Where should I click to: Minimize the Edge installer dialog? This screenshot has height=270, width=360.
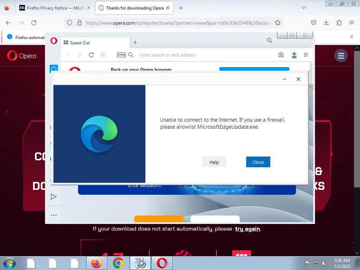[x=284, y=79]
